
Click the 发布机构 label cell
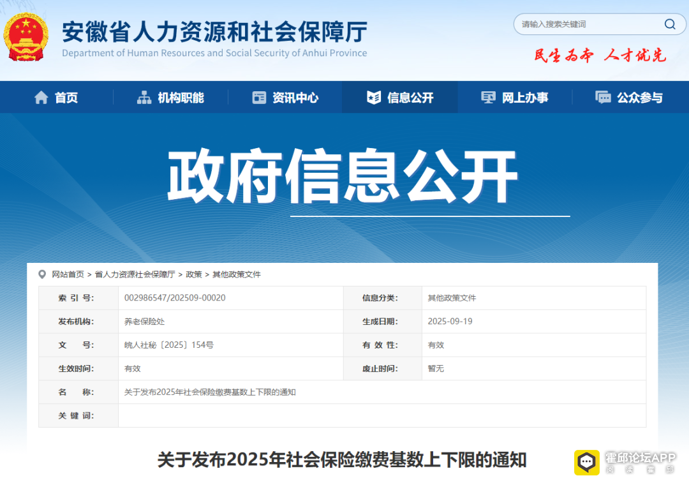78,322
